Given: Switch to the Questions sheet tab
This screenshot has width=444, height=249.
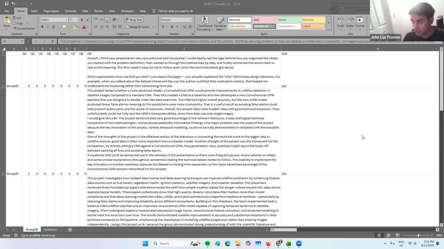Looking at the screenshot, I should [51, 229].
